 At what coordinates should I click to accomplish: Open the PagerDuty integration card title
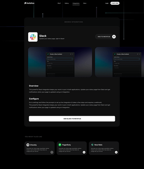pos(67,145)
